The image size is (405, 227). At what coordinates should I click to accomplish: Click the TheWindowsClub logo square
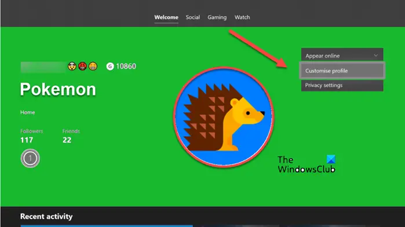click(331, 159)
